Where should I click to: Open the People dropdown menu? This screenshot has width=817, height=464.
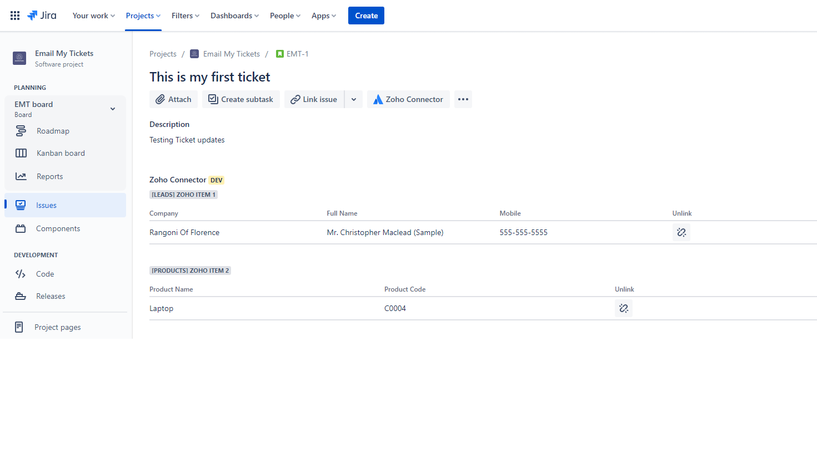(285, 16)
